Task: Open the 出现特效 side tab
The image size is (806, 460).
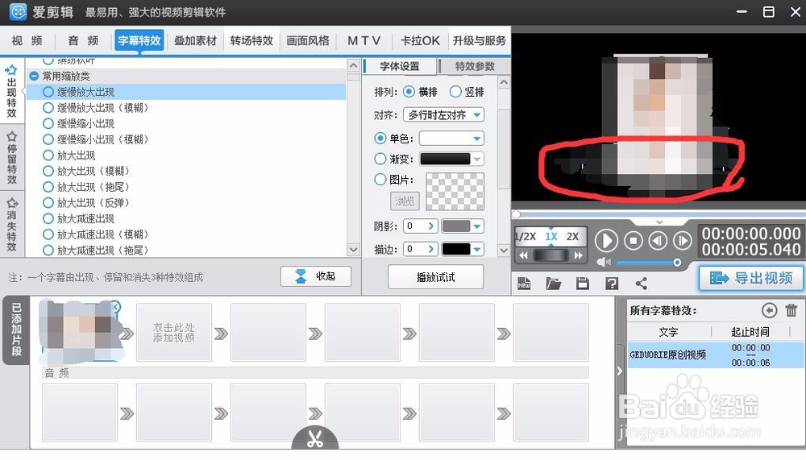Action: (x=11, y=92)
